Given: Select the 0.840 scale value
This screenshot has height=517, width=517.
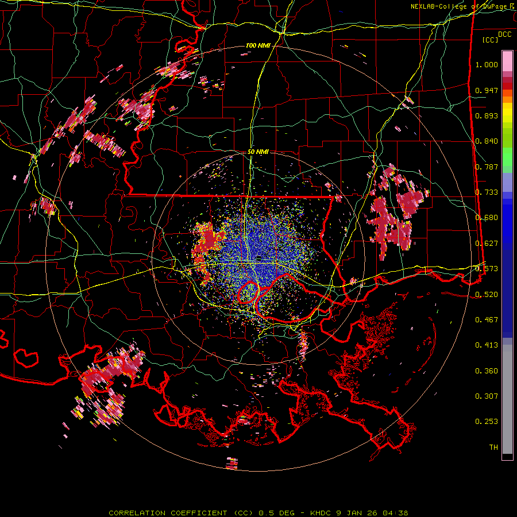Looking at the screenshot, I should point(487,141).
